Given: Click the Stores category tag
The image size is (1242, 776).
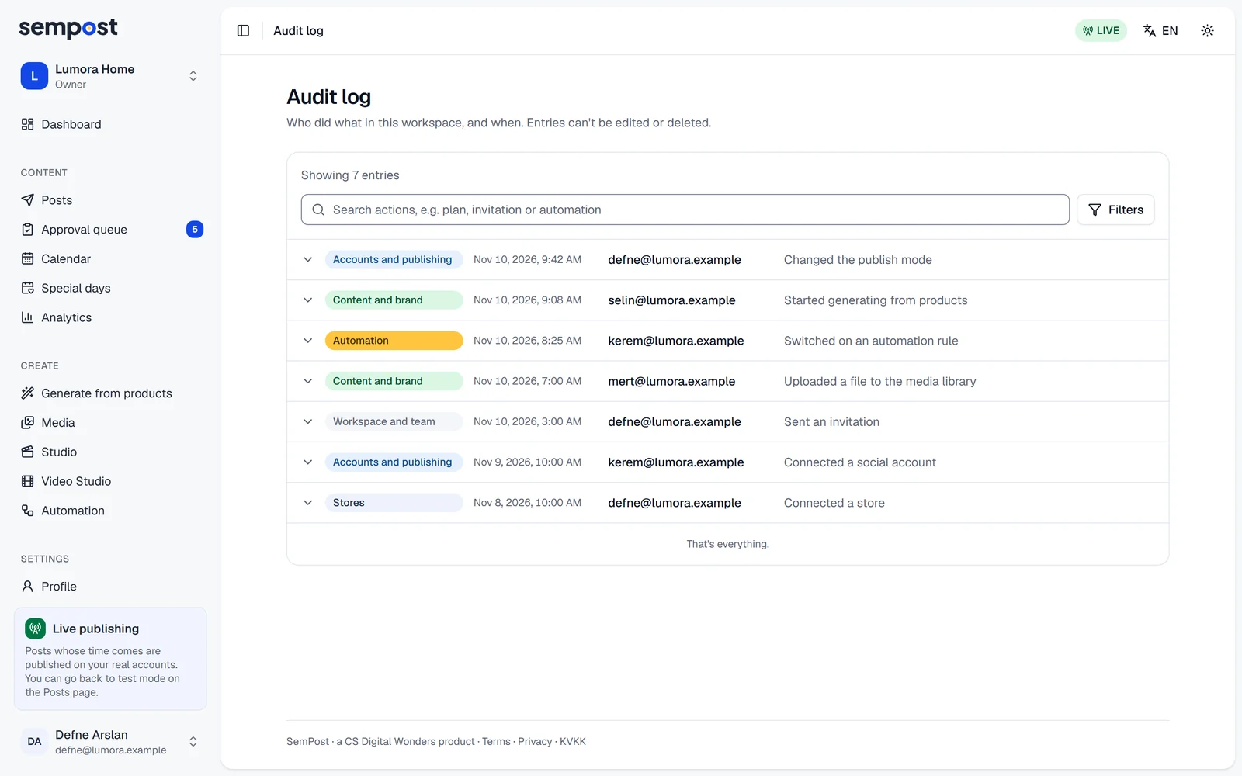Looking at the screenshot, I should coord(394,503).
